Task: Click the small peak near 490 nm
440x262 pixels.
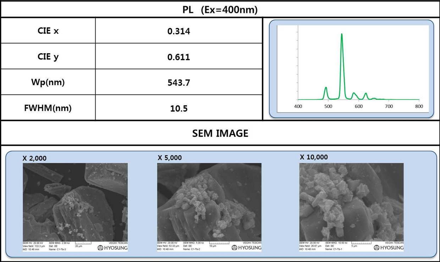Action: 326,88
